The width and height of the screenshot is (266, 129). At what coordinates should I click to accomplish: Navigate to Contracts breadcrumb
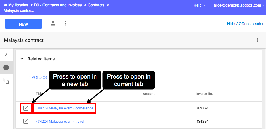pos(96,5)
